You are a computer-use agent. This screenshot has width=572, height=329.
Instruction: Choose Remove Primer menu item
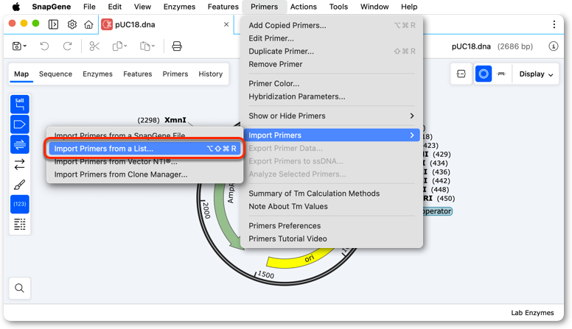tap(332, 64)
